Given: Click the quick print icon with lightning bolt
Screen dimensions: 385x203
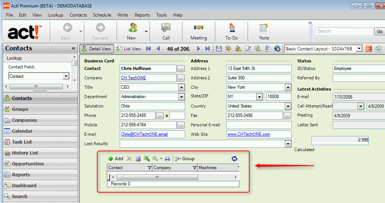Looking at the screenshot, I should coord(228,48).
